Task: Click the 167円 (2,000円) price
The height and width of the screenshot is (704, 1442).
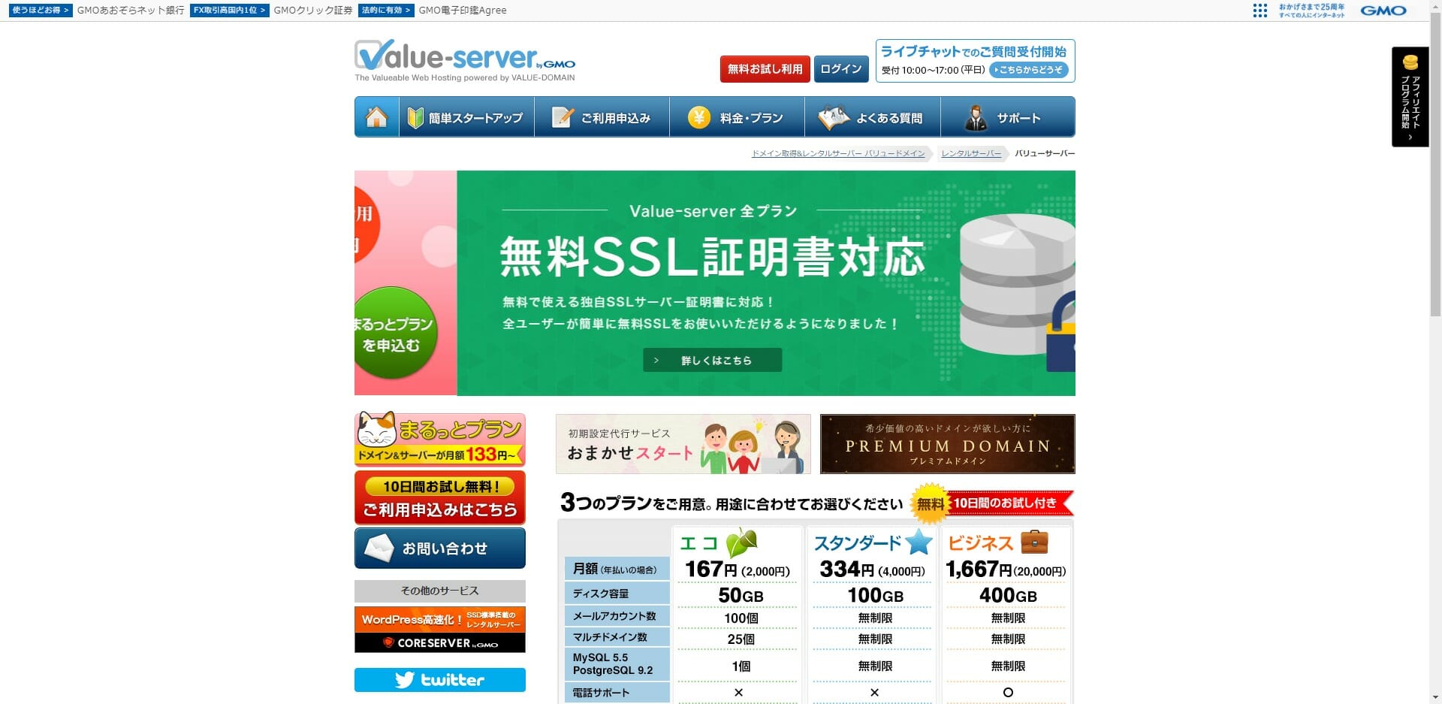Action: tap(738, 570)
